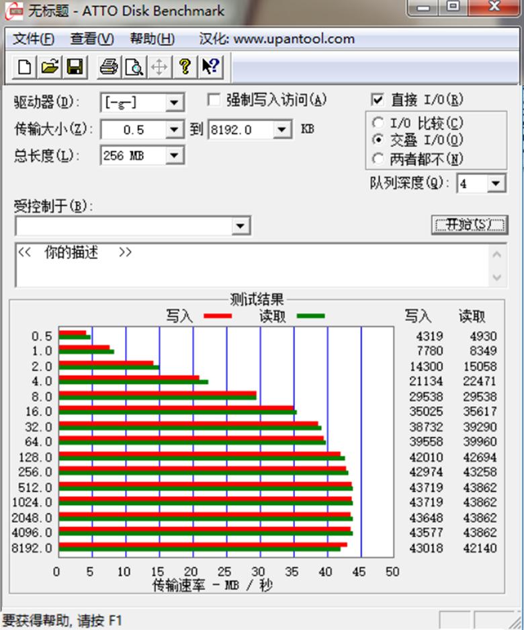Open the 受控制于 dropdown
The height and width of the screenshot is (630, 524).
pyautogui.click(x=240, y=226)
